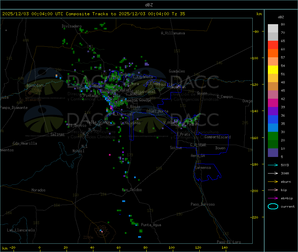Click the El_Desvio map label
The width and height of the screenshot is (298, 252).
click(x=77, y=126)
